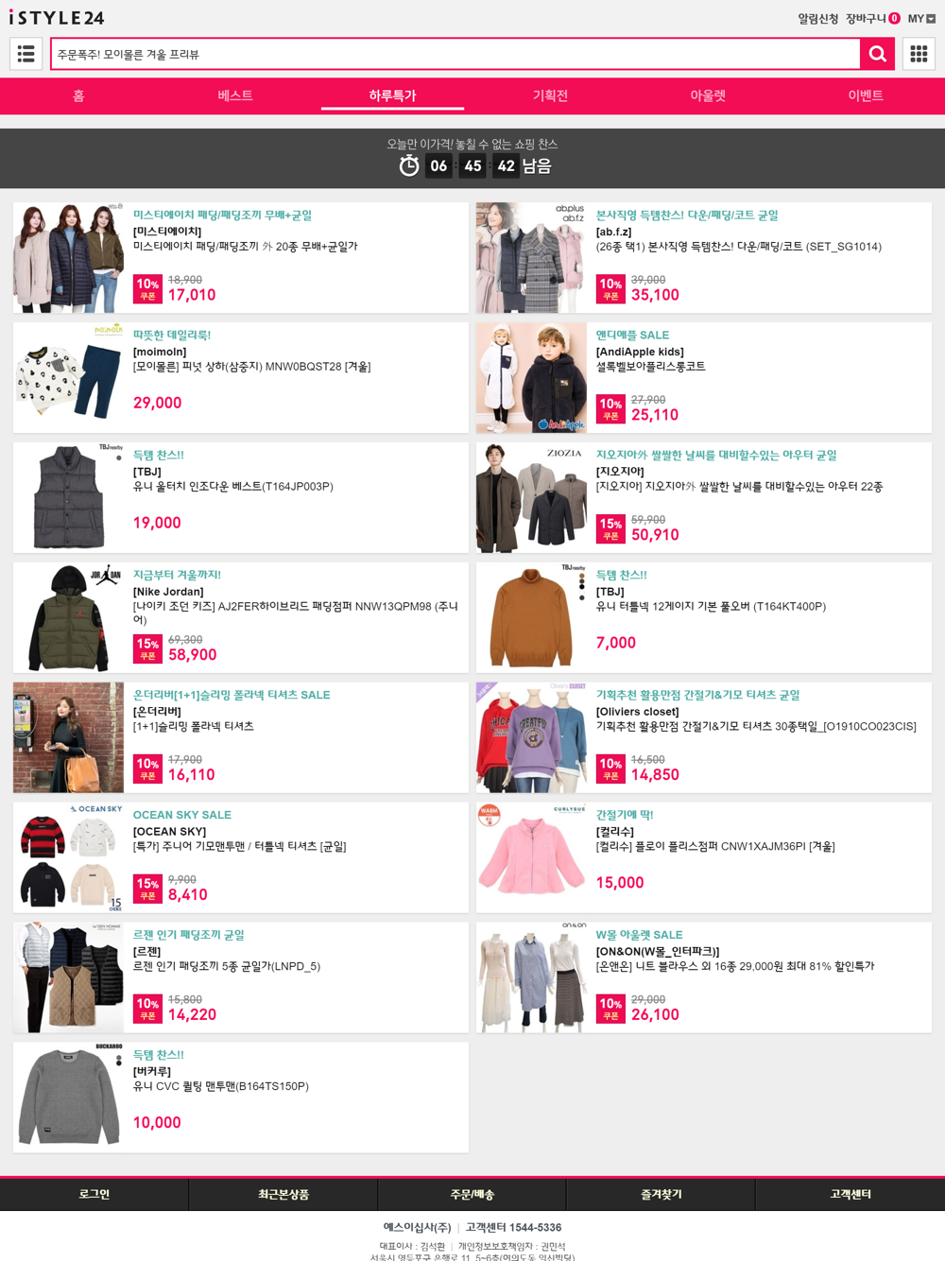Open the 아울렛 tab

708,95
